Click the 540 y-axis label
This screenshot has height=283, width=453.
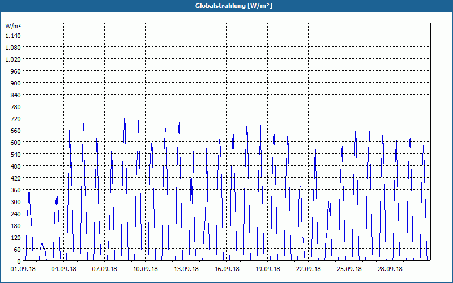click(x=16, y=154)
